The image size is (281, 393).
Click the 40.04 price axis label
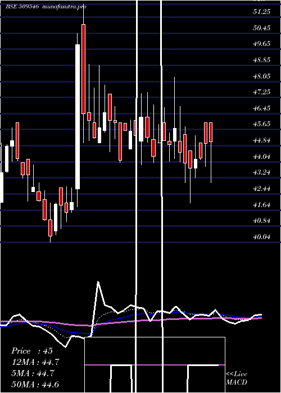pos(262,236)
